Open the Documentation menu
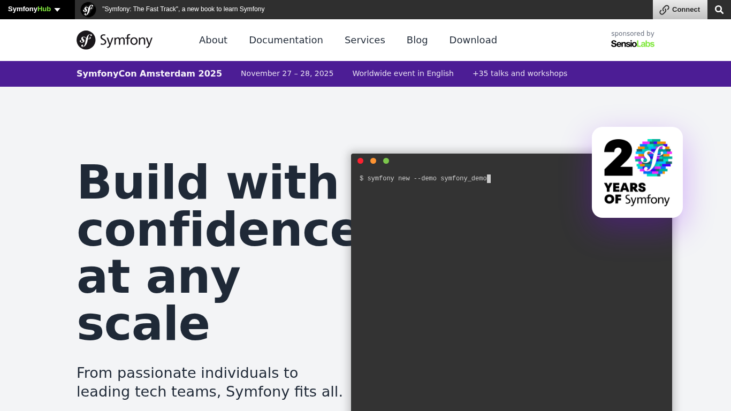 (286, 40)
